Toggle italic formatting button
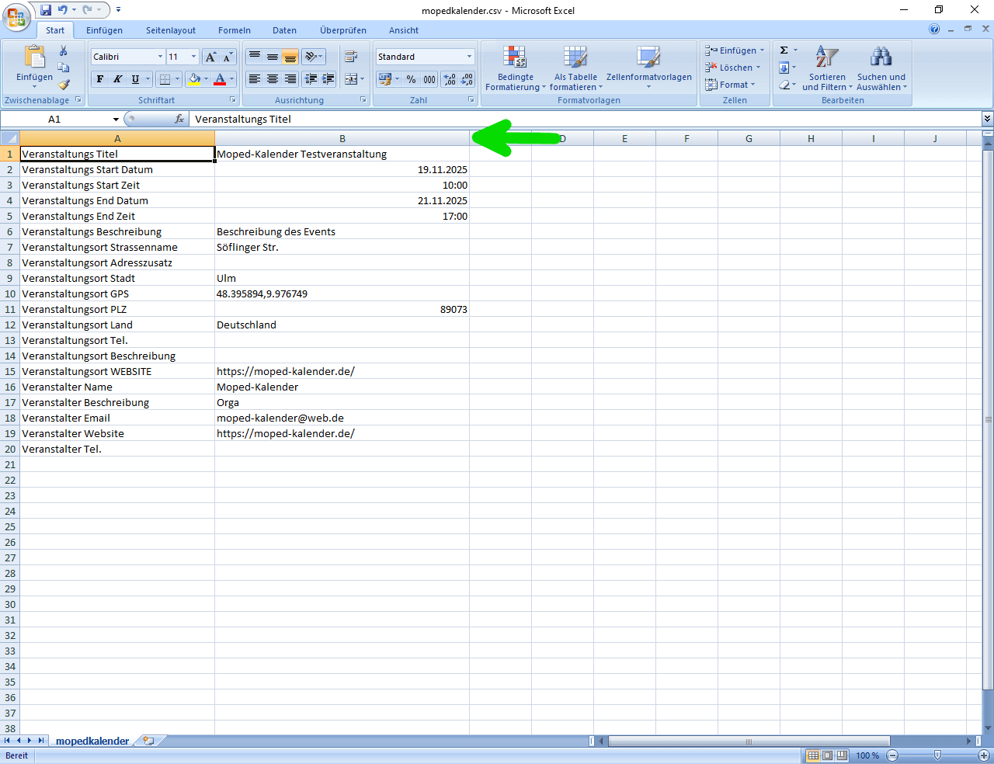Viewport: 994px width, 764px height. pos(117,79)
